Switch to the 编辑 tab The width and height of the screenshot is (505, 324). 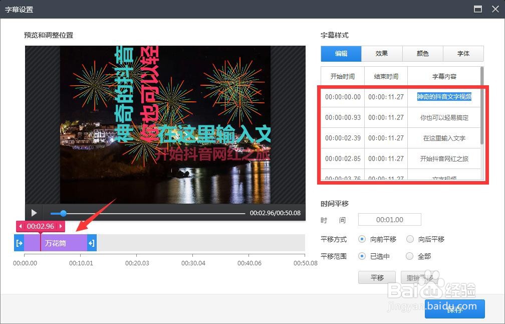pos(341,54)
